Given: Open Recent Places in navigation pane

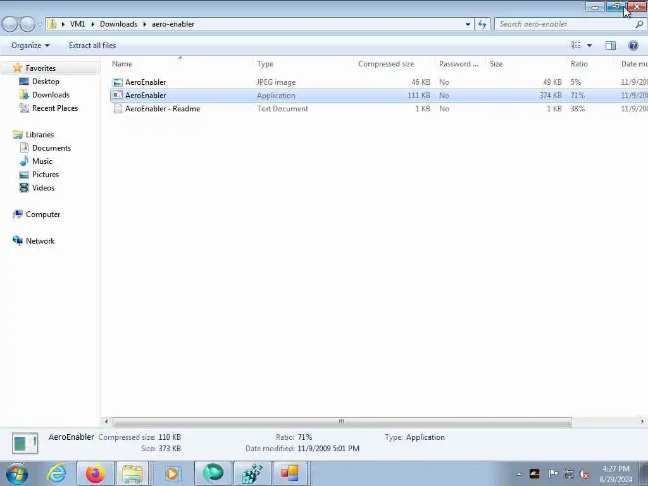Looking at the screenshot, I should click(x=55, y=108).
